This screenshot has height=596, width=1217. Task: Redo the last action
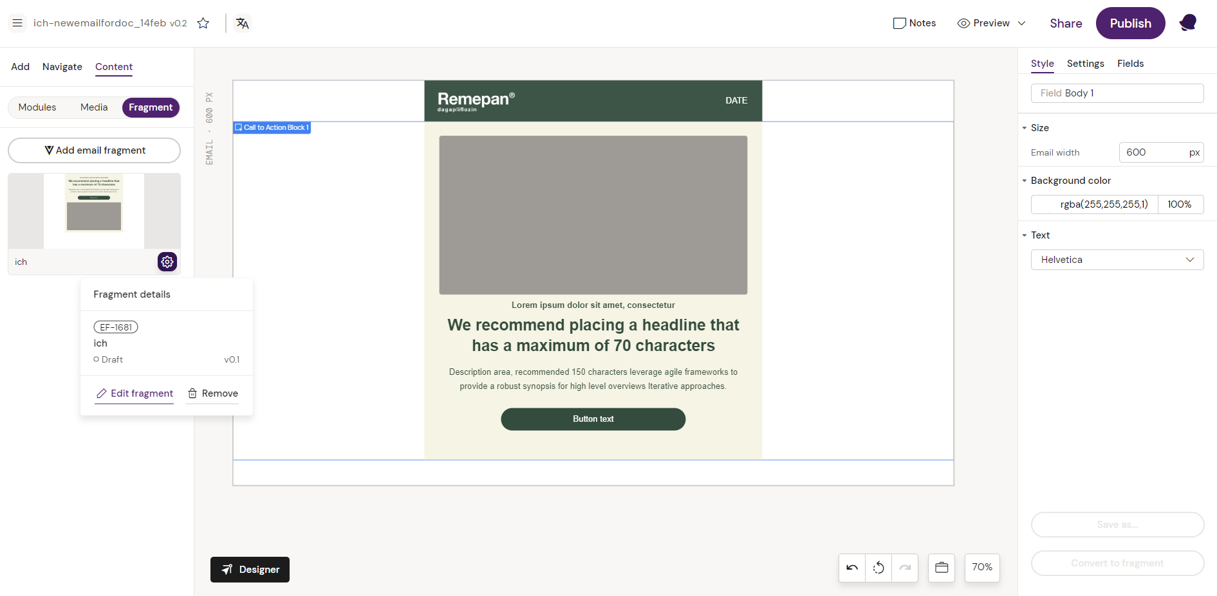click(905, 568)
